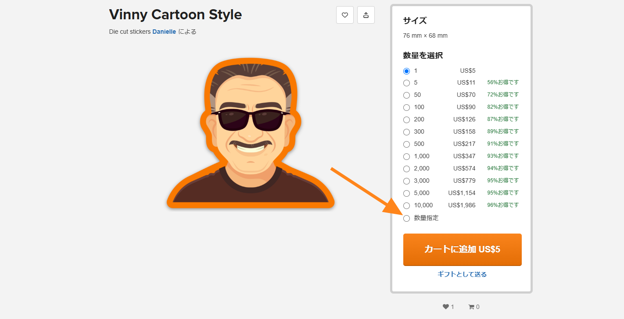Click カートに追加 US$5 button

[462, 250]
